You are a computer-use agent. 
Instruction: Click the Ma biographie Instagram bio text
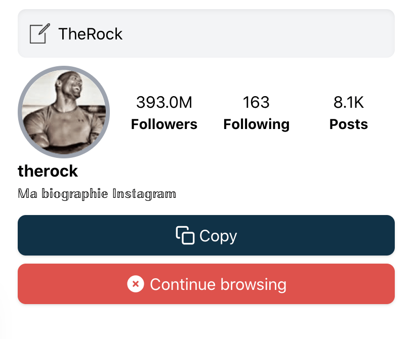(x=97, y=194)
